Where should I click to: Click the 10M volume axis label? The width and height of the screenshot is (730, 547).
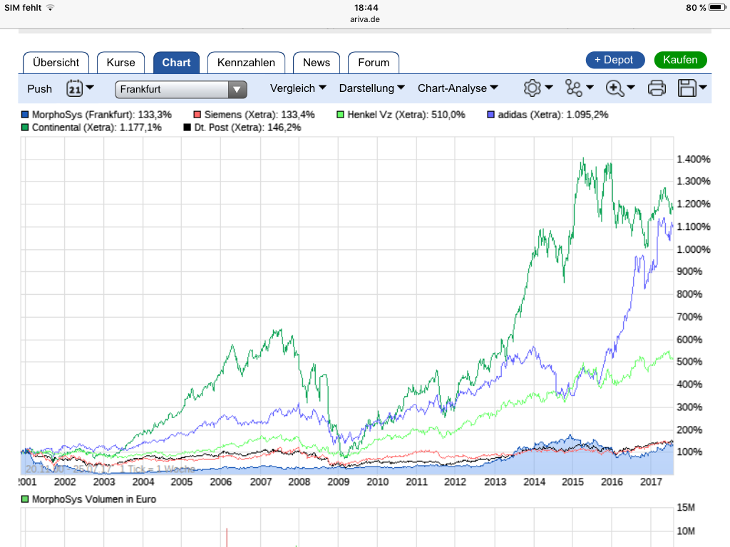[686, 531]
